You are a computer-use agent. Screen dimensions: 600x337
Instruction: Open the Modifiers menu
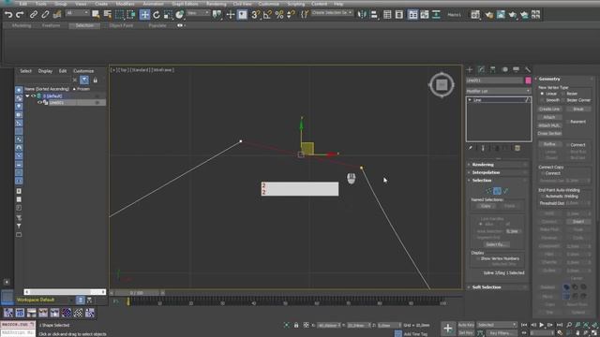pos(125,4)
